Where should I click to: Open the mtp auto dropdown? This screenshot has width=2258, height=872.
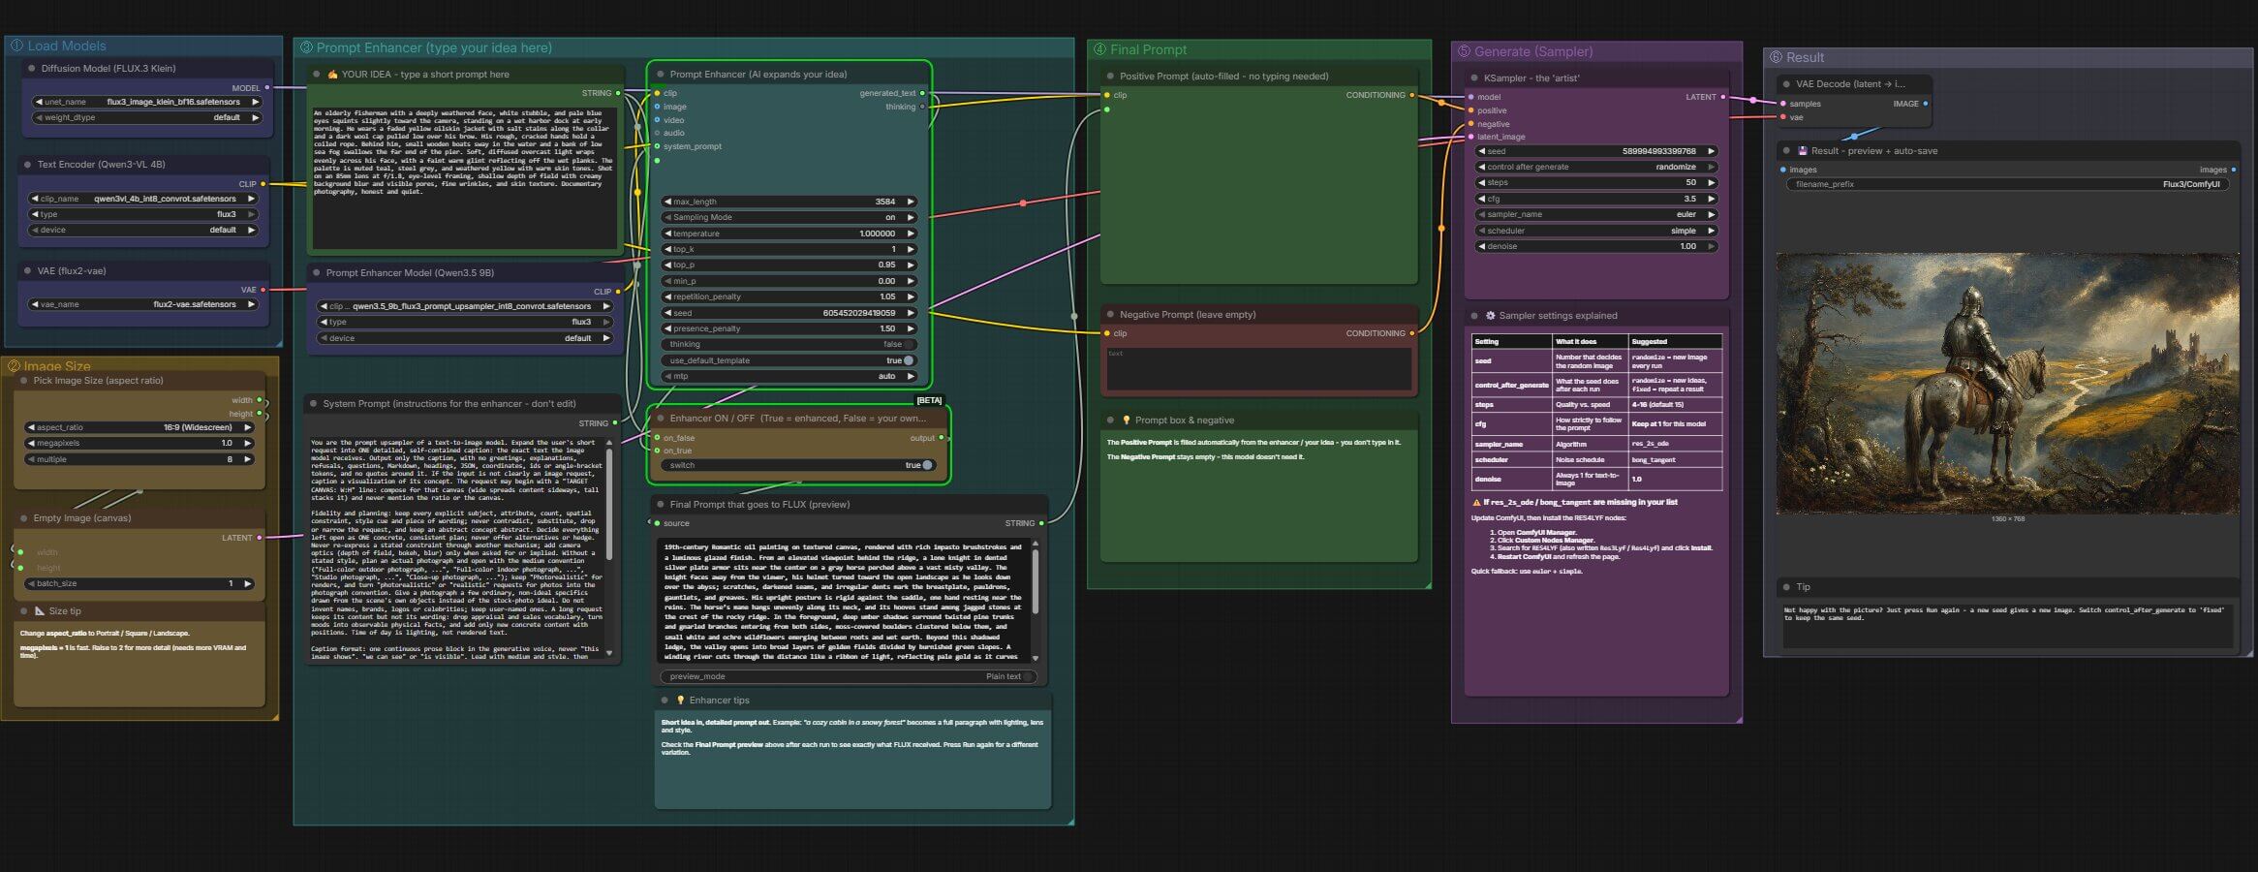789,377
